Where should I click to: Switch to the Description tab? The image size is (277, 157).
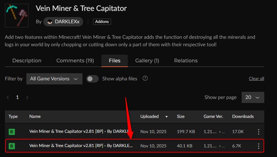pos(27,61)
